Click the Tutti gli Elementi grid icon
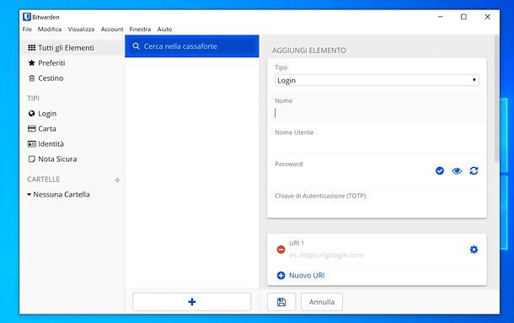The image size is (514, 323). pyautogui.click(x=31, y=47)
